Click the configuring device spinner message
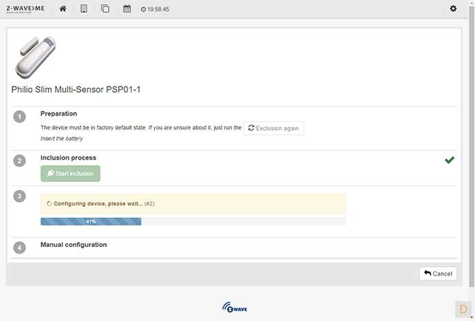The width and height of the screenshot is (475, 321). point(99,203)
